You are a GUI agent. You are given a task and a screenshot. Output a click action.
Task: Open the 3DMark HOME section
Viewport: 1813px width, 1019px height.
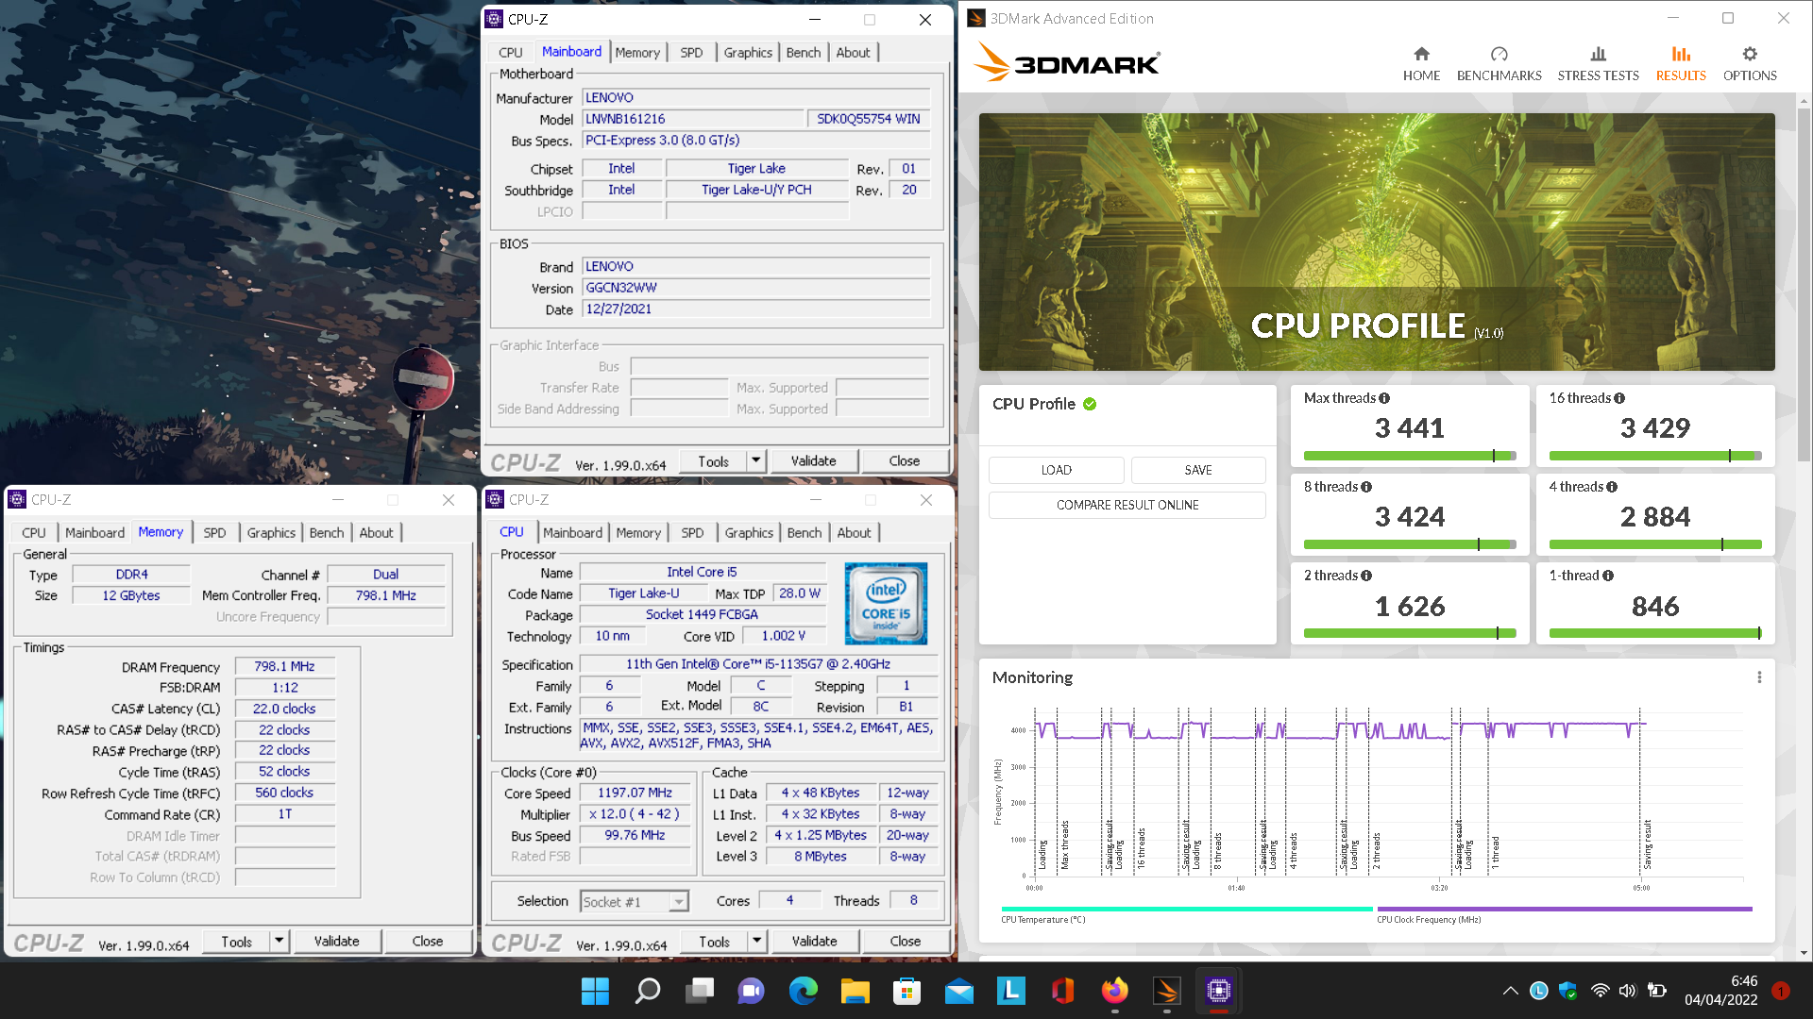click(1421, 64)
